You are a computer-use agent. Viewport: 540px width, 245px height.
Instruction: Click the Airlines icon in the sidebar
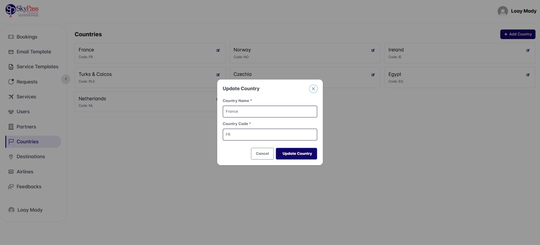[11, 172]
